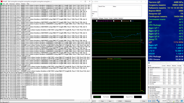
Task: Click the Prime95 horizontal scrollbar right arrow
Action: coord(89,100)
